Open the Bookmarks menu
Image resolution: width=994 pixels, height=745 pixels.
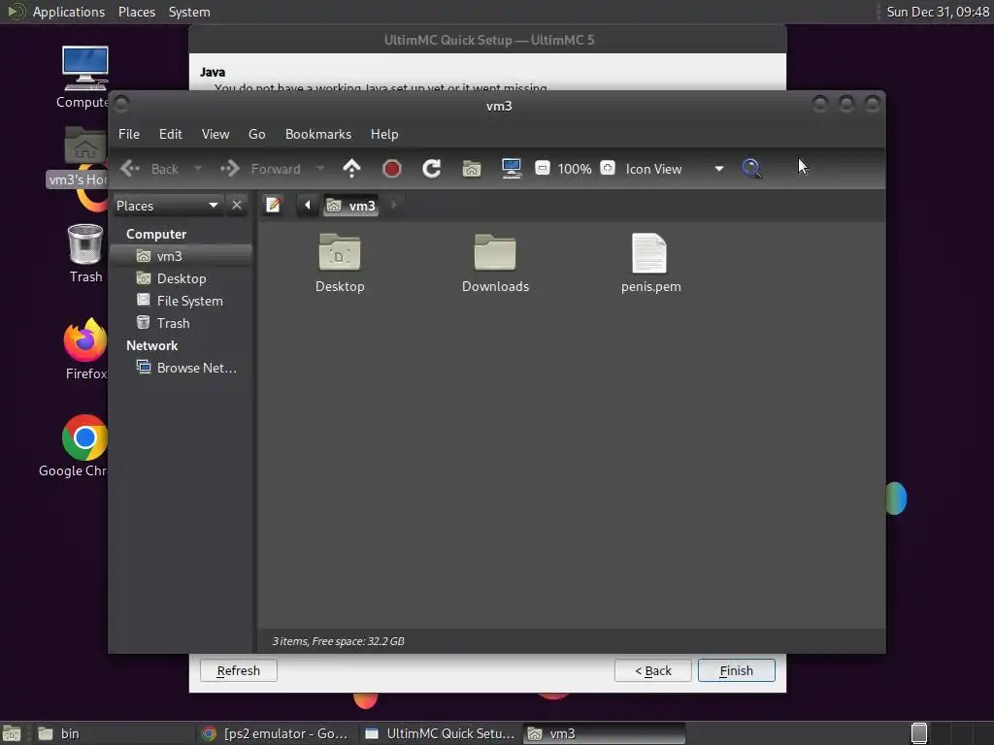[x=318, y=134]
